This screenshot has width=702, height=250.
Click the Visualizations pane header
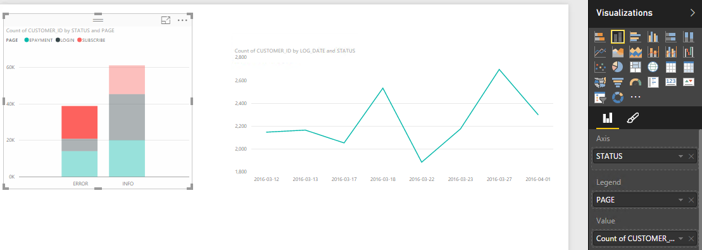624,13
